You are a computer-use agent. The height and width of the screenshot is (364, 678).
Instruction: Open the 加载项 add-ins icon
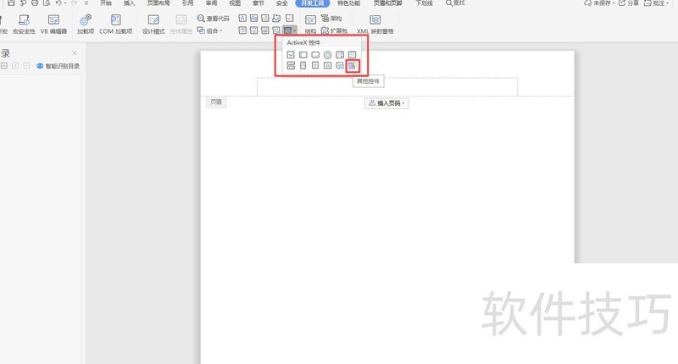click(x=86, y=25)
